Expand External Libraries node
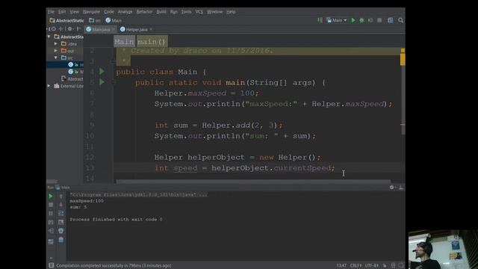 point(49,86)
